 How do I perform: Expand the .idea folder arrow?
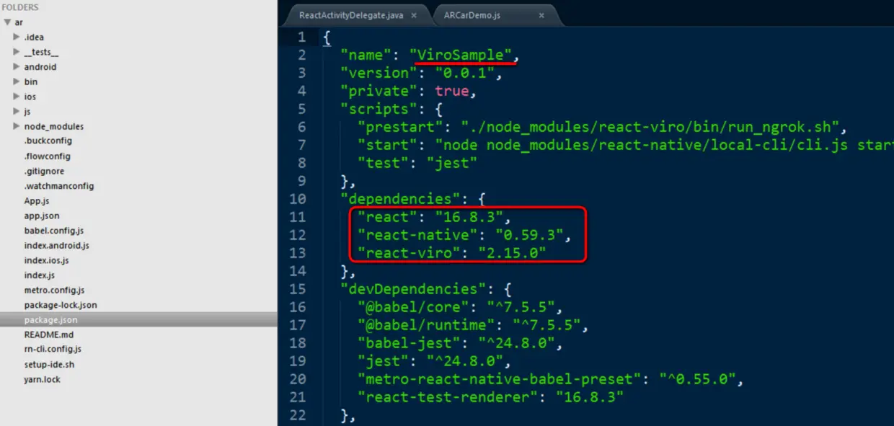(x=17, y=37)
